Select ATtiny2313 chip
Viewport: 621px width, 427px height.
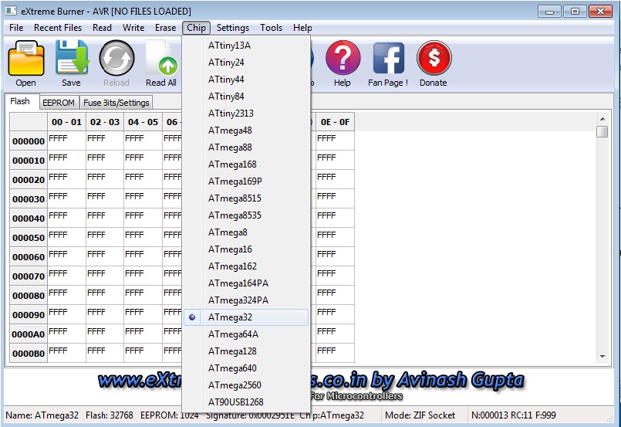pos(246,114)
